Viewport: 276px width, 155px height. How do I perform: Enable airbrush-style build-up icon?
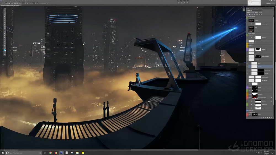[x=38, y=3]
